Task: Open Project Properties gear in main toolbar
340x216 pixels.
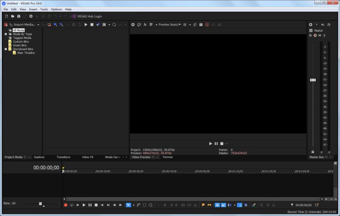Action: (31, 16)
